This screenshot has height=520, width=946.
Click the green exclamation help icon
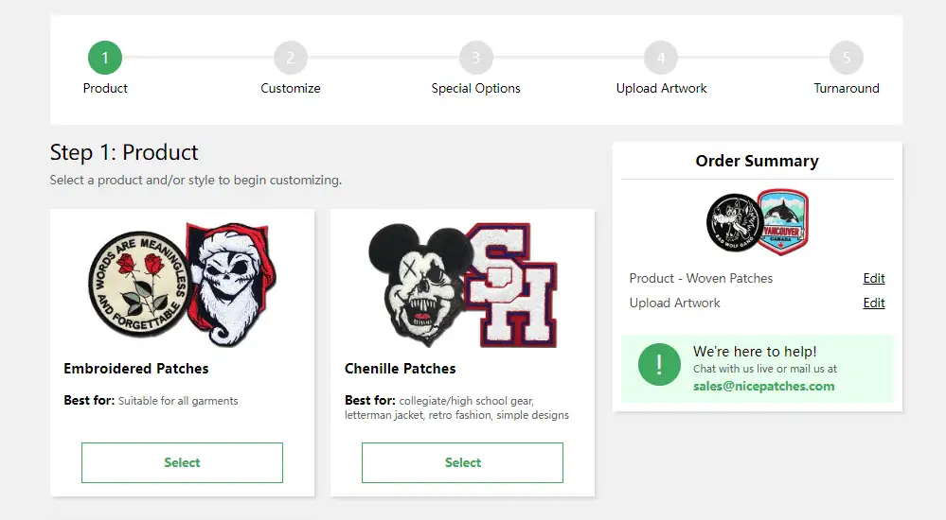[x=659, y=365]
